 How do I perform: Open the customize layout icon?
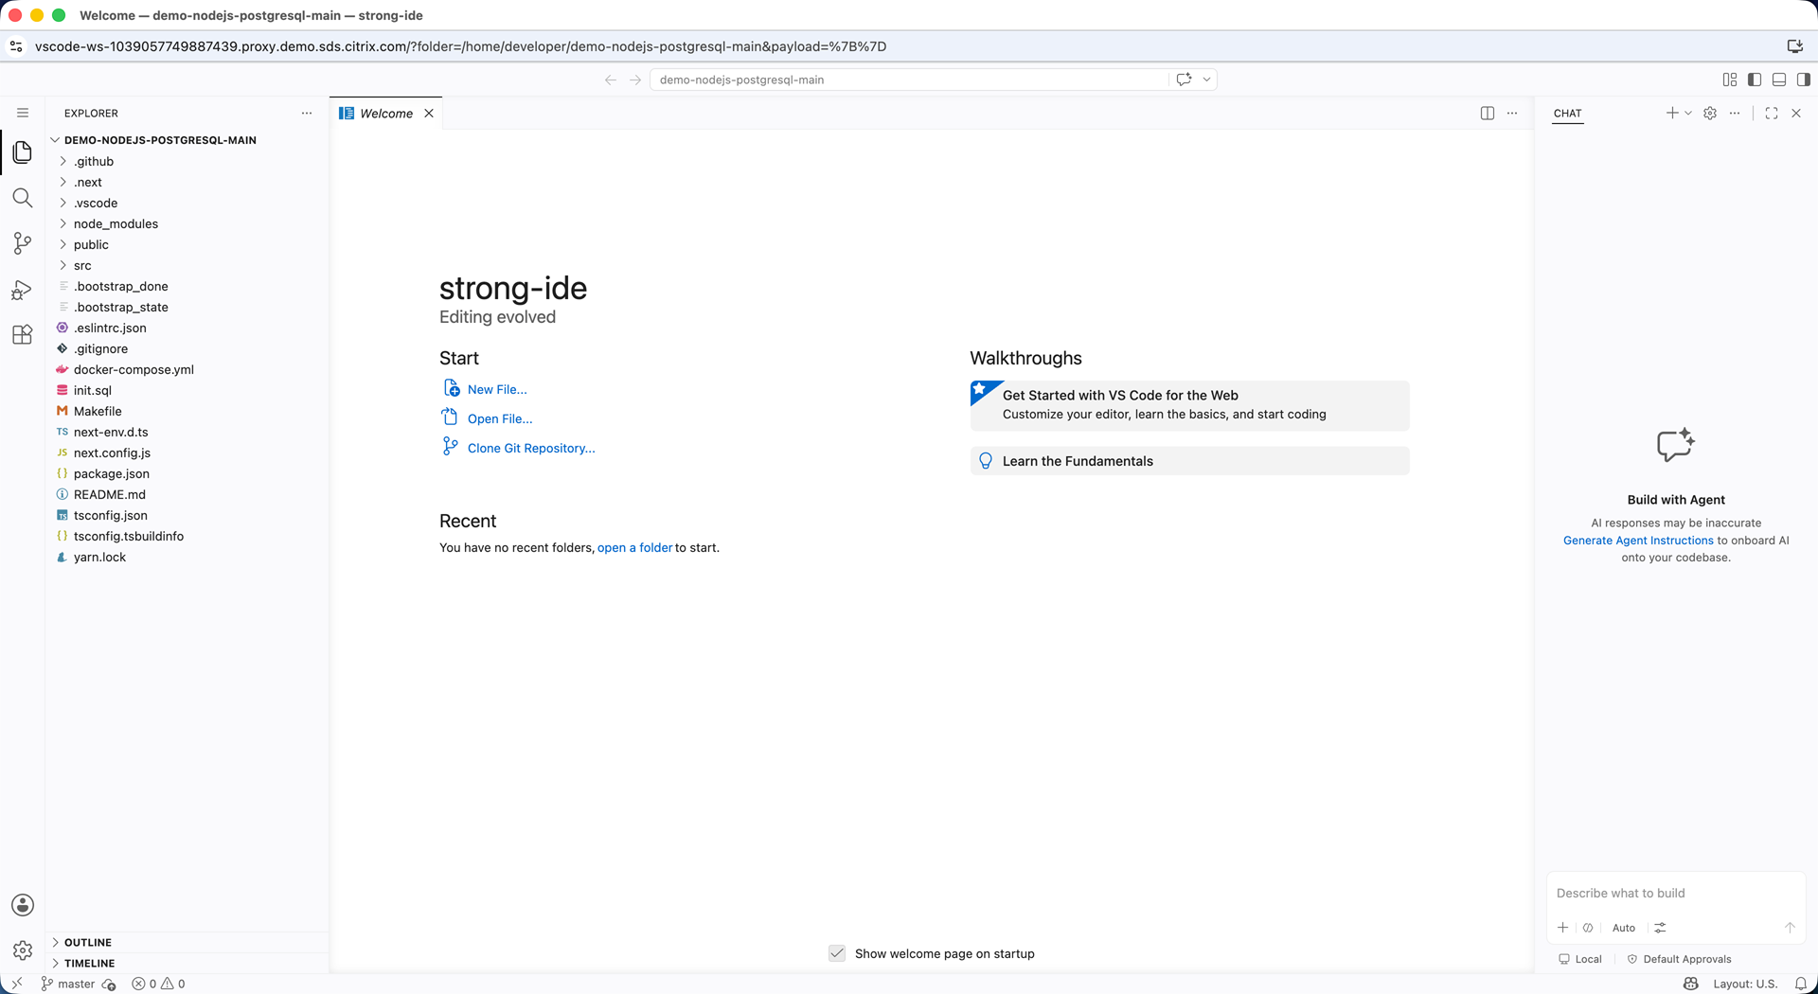tap(1730, 80)
